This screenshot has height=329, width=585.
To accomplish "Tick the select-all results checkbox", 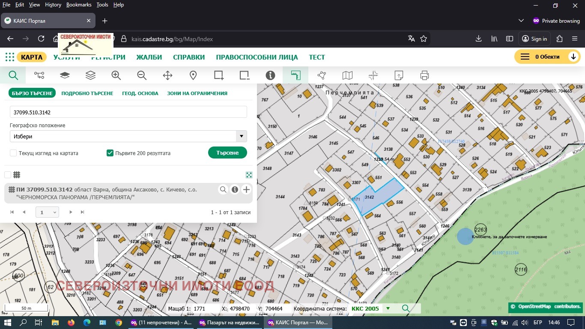I will pyautogui.click(x=8, y=175).
